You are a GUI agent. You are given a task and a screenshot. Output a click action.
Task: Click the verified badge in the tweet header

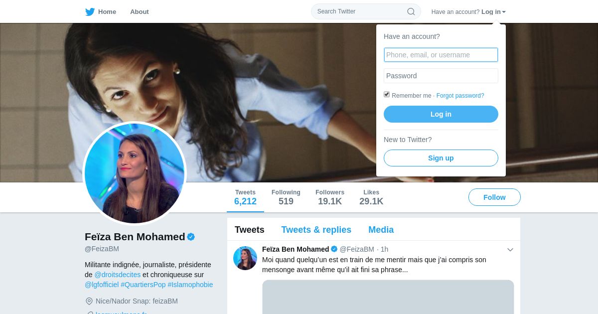click(334, 249)
